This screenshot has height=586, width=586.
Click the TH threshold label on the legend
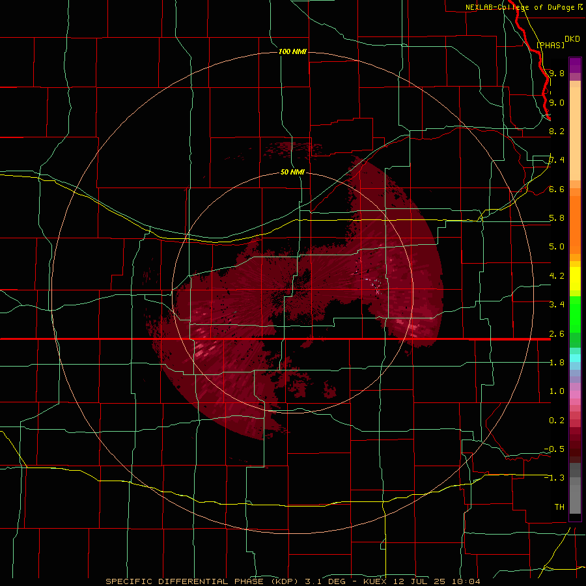pyautogui.click(x=559, y=507)
